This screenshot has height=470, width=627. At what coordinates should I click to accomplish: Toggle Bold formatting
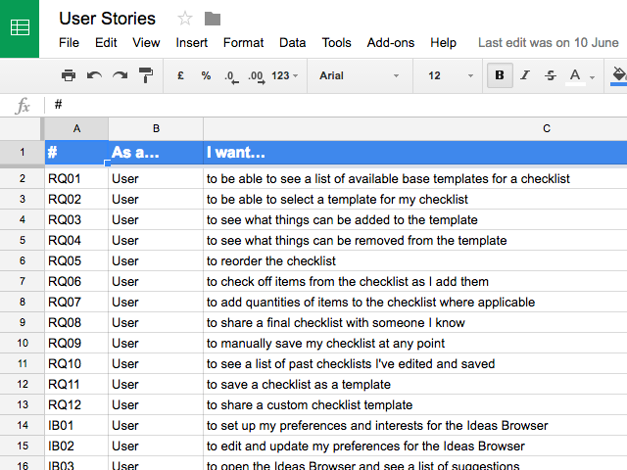click(500, 75)
